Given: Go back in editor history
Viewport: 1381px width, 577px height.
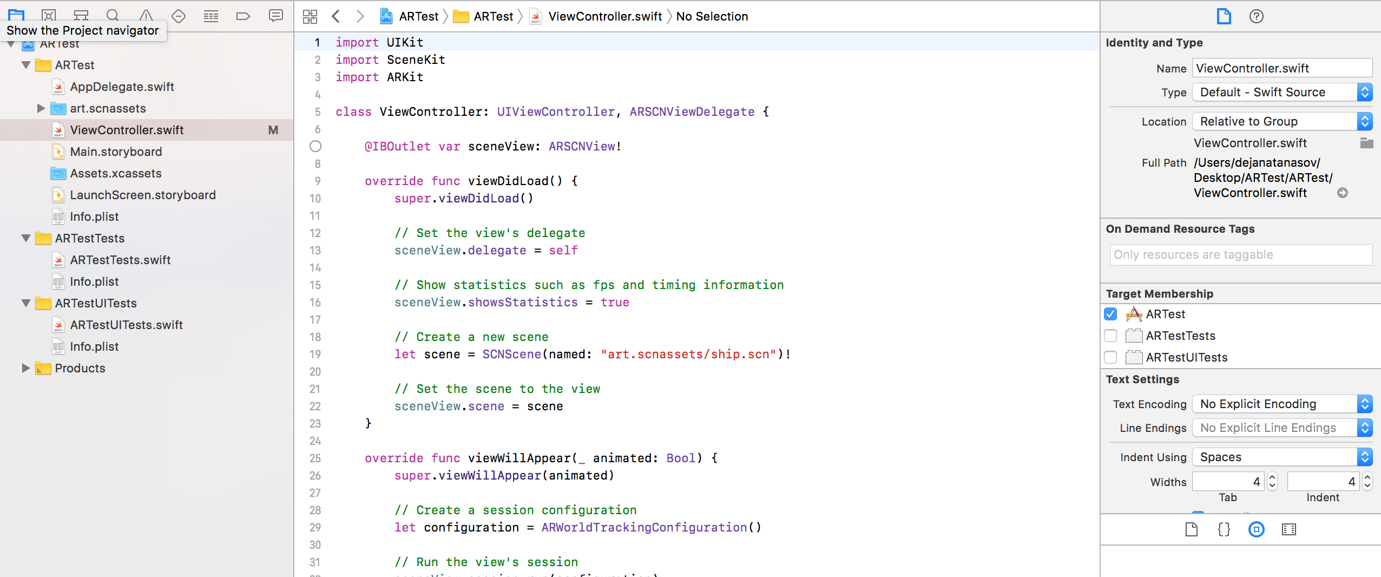Looking at the screenshot, I should (x=336, y=16).
